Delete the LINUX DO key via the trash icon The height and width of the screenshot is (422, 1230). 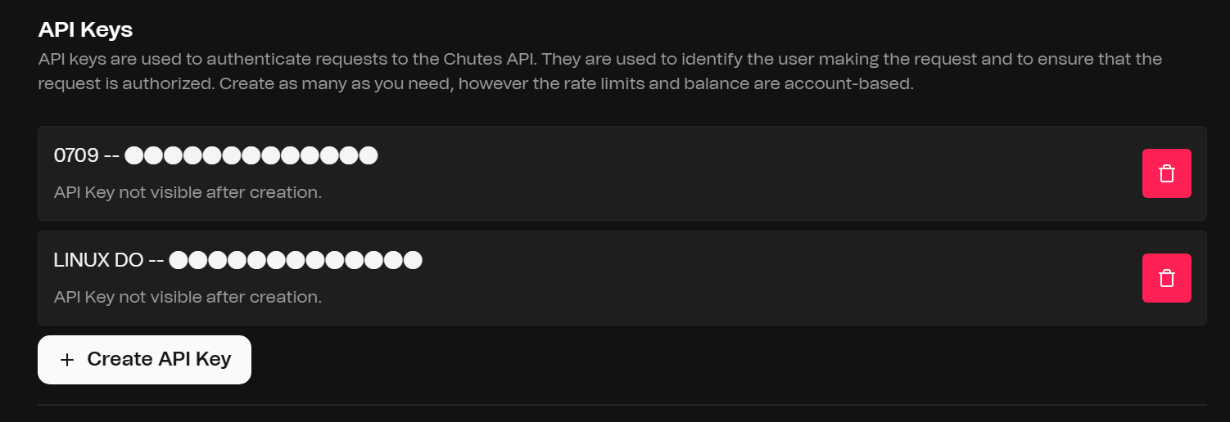[1166, 278]
